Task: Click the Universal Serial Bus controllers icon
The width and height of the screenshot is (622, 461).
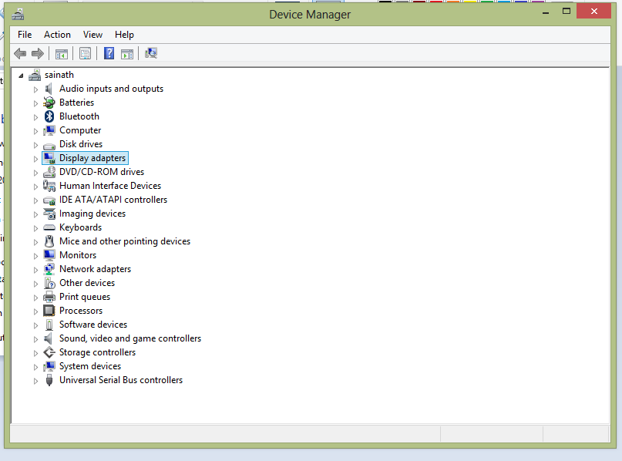Action: click(x=49, y=380)
